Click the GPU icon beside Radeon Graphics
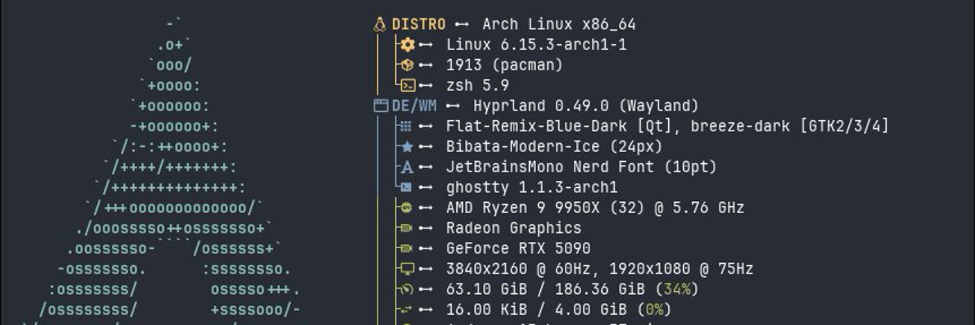The width and height of the screenshot is (975, 325). [x=406, y=228]
